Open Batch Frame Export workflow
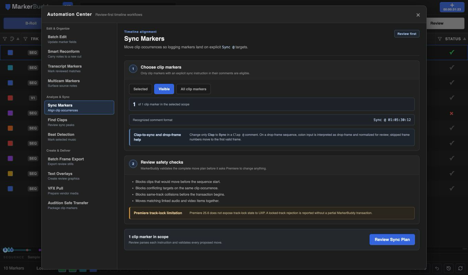Screen dimensions: 468x275 [x=79, y=161]
